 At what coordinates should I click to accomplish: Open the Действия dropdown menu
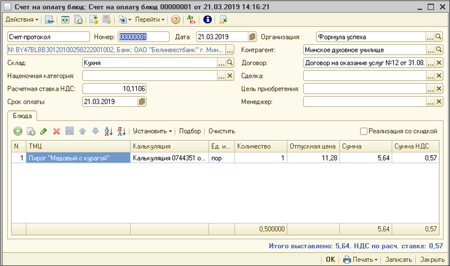pyautogui.click(x=21, y=19)
